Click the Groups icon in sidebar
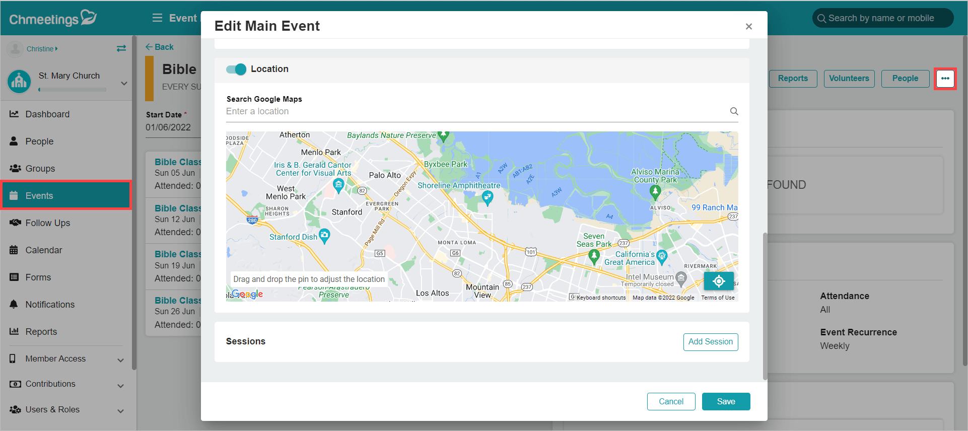 [15, 168]
